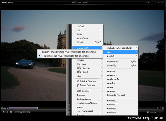Viewport: 166px width, 121px height.
Task: Click the total time 02:14:08 display at right
Action: click(x=160, y=108)
